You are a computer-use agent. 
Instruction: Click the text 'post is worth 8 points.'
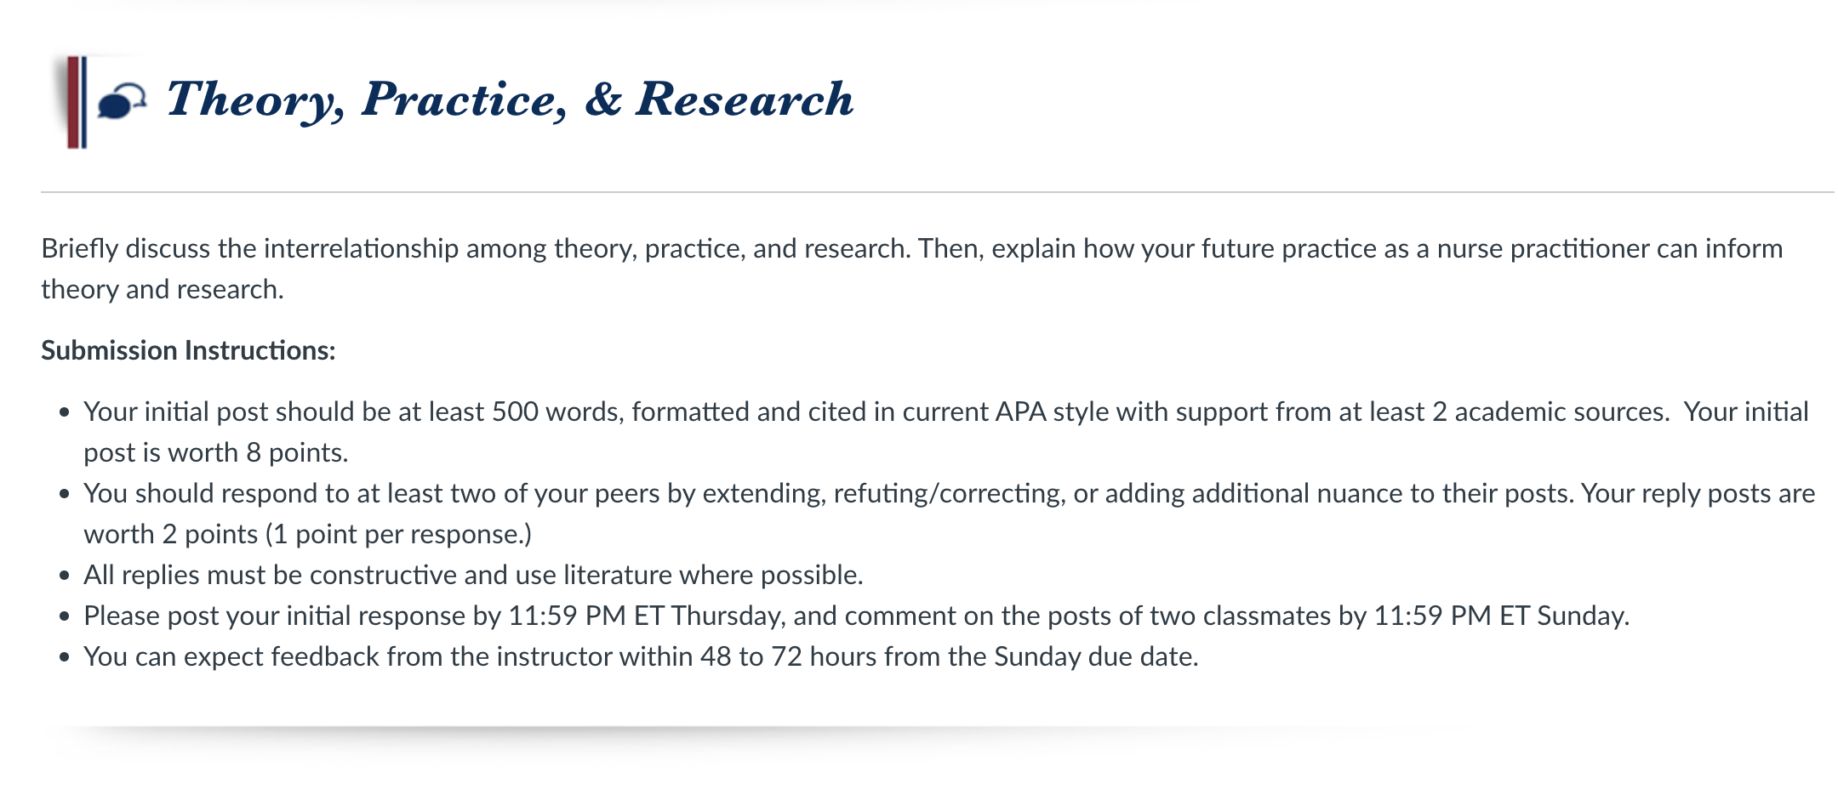pos(216,452)
